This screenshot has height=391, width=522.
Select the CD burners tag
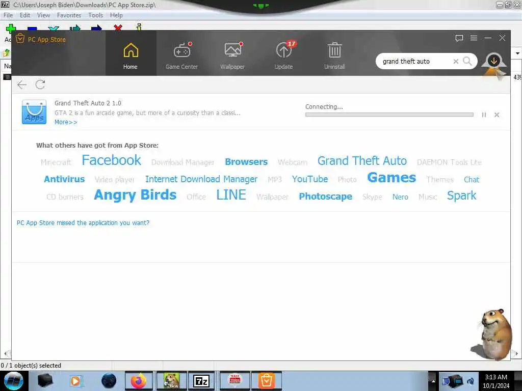65,197
